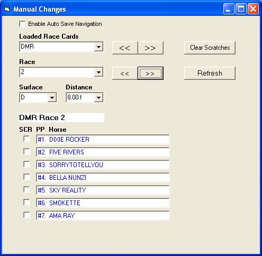The width and height of the screenshot is (262, 256).
Task: Click the Manual Changes title bar icon
Action: click(7, 9)
